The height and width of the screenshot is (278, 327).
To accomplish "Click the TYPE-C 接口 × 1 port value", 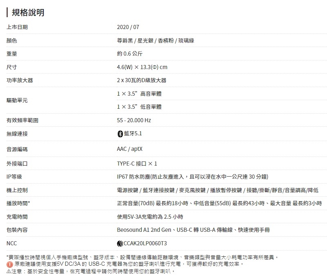I will [137, 163].
